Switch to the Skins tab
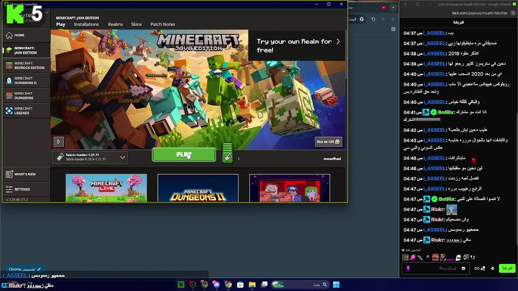The image size is (518, 291). tap(136, 24)
